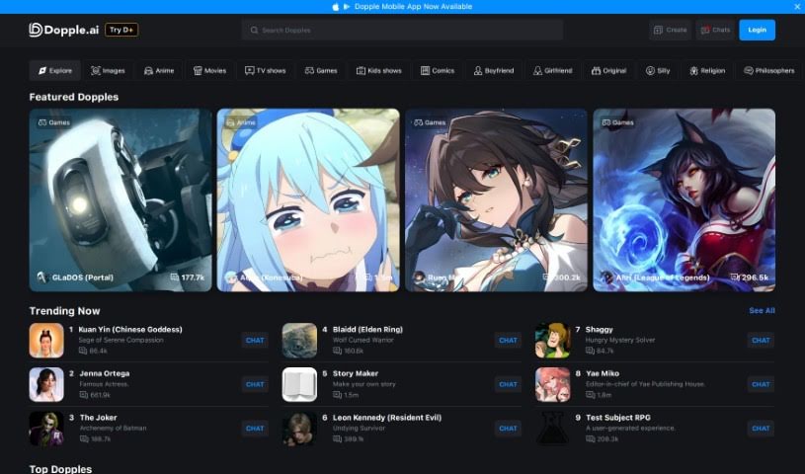Click the Shaggy avatar thumbnail

[x=552, y=341]
